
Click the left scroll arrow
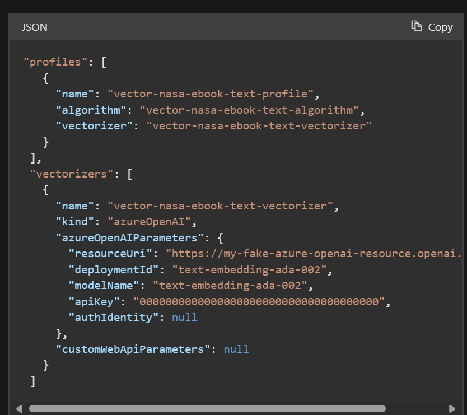point(20,408)
